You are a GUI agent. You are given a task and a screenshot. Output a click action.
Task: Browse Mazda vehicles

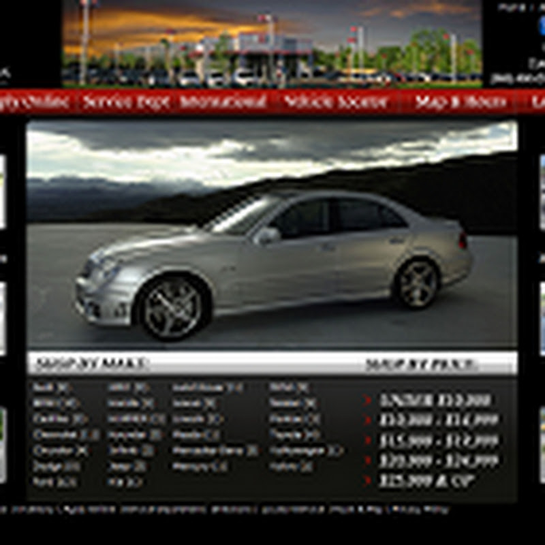[196, 435]
